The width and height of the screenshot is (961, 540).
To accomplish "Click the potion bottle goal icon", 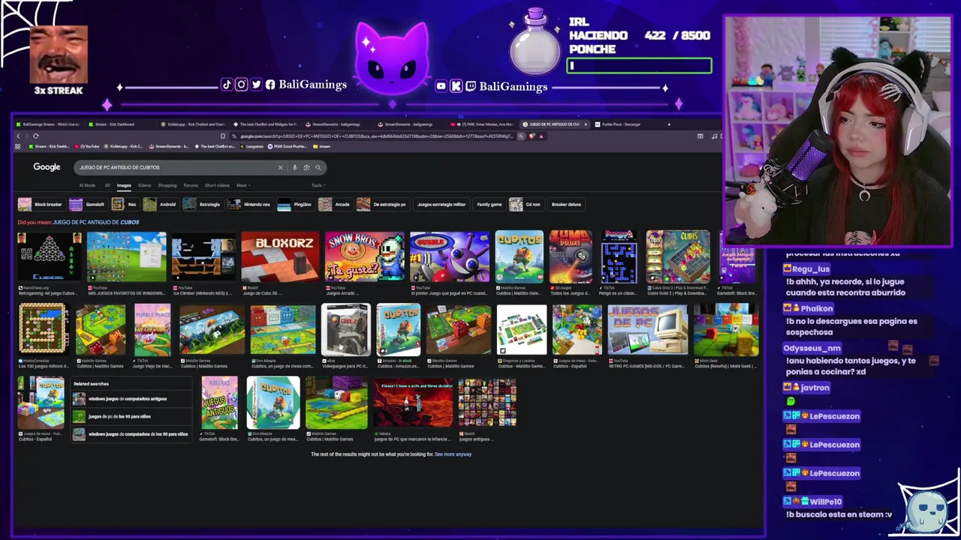I will [535, 41].
